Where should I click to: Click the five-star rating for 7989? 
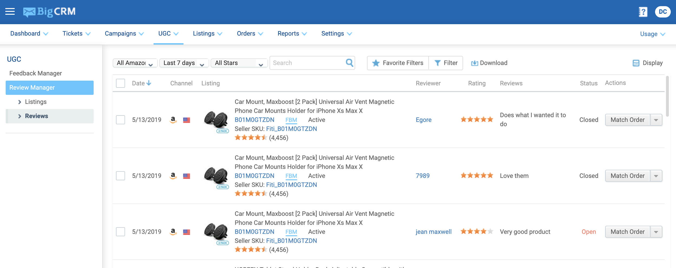(x=477, y=176)
